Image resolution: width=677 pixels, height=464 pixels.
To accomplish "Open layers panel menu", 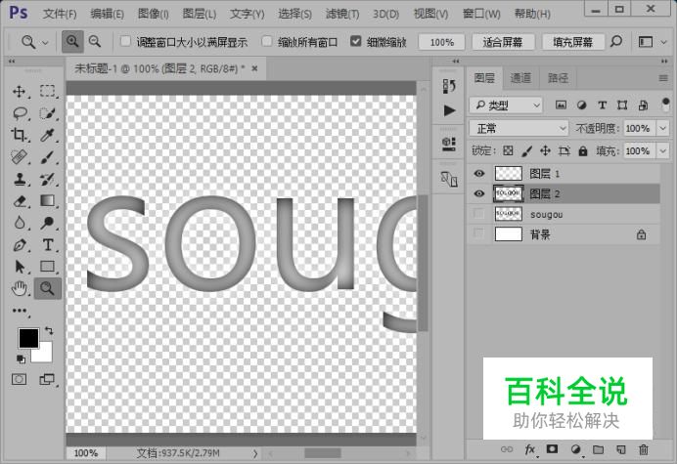I will (663, 78).
